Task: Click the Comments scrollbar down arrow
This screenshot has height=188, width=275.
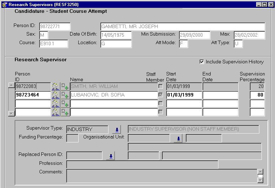Action: pyautogui.click(x=260, y=180)
